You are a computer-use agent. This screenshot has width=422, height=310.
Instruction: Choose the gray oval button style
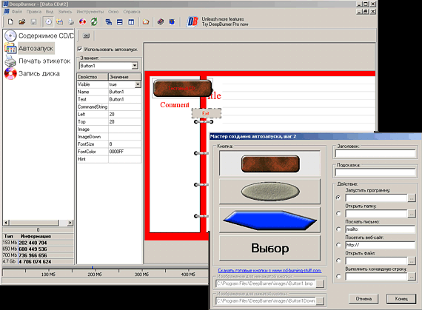pyautogui.click(x=269, y=192)
